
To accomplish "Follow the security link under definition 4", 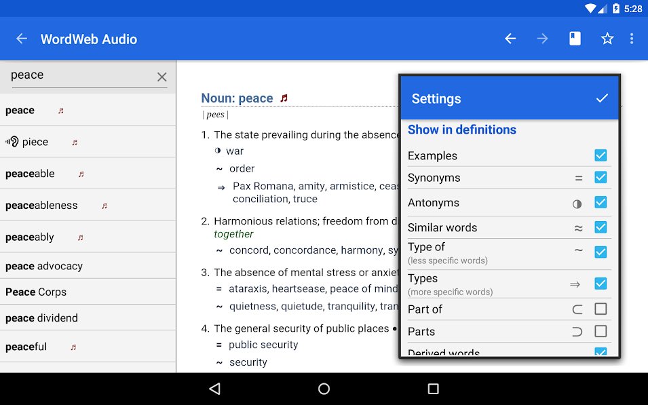I will click(248, 362).
